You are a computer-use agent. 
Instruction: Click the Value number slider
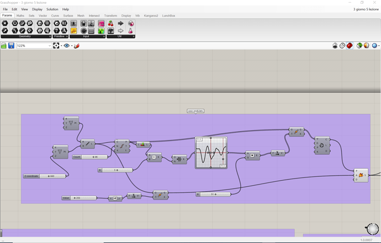79,198
